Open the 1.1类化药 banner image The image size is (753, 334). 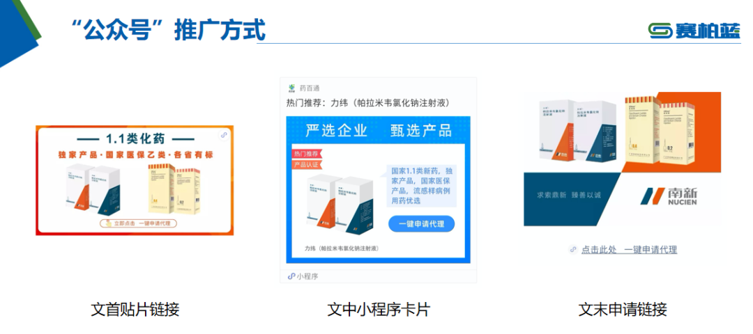pos(135,180)
